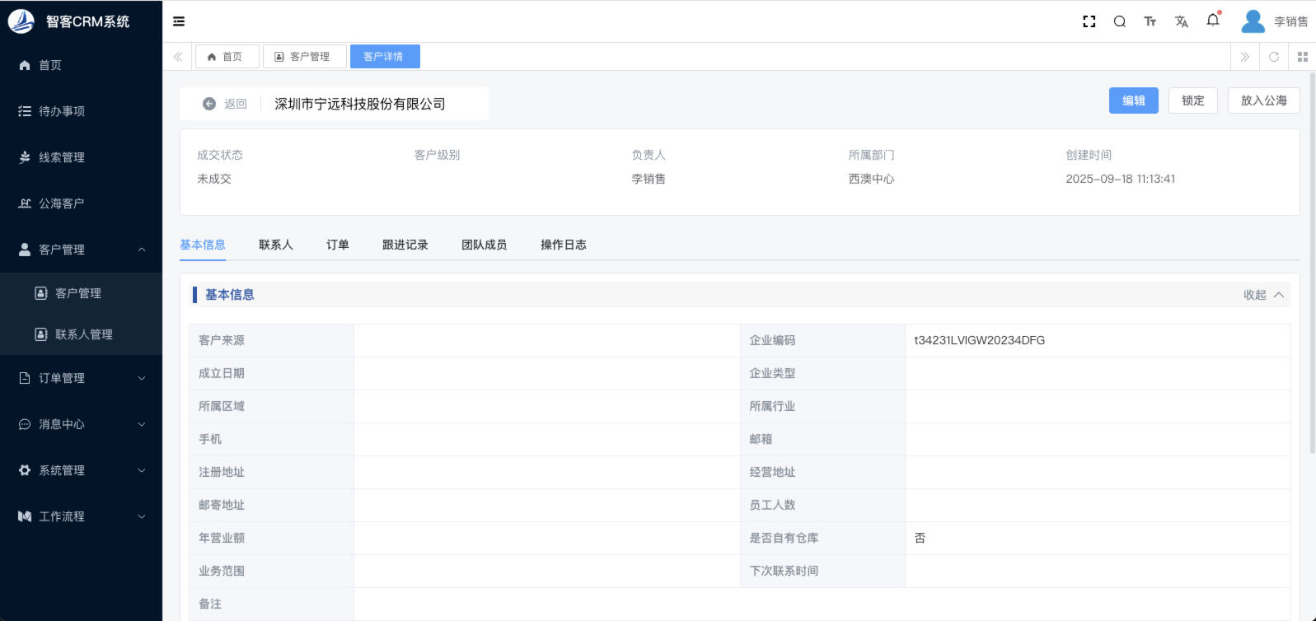Expand the 系统管理 sidebar menu
The image size is (1316, 621).
[x=81, y=470]
